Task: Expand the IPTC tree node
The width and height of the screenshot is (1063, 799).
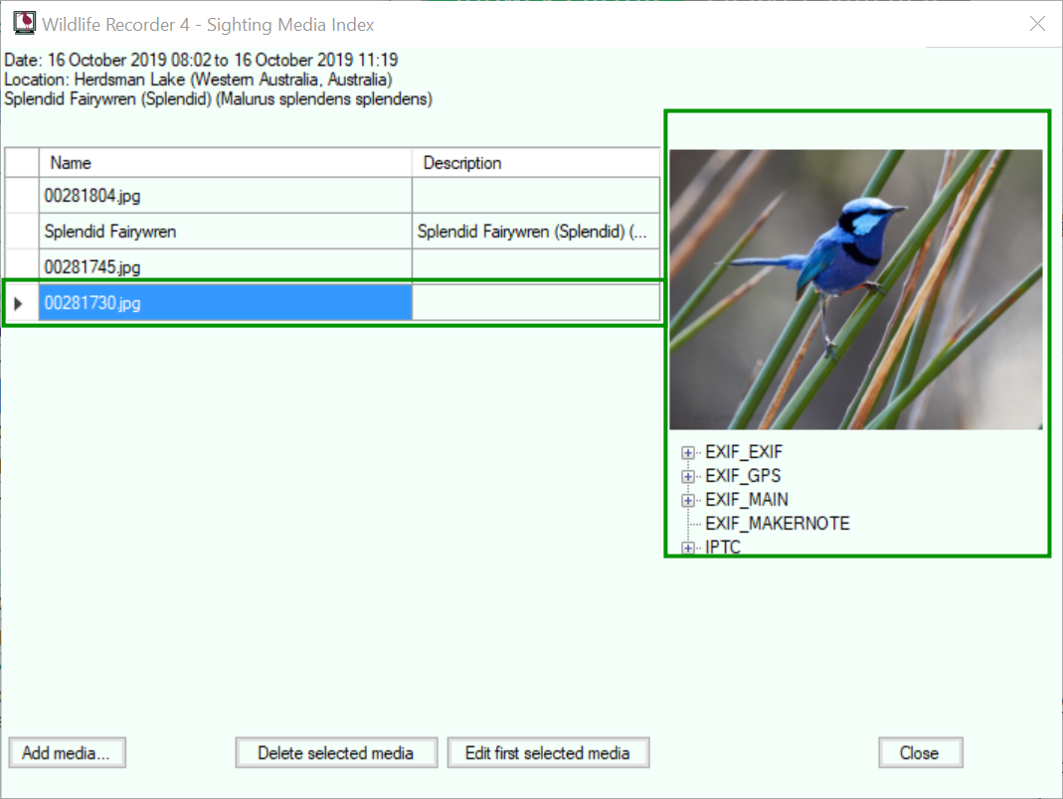Action: [x=688, y=548]
